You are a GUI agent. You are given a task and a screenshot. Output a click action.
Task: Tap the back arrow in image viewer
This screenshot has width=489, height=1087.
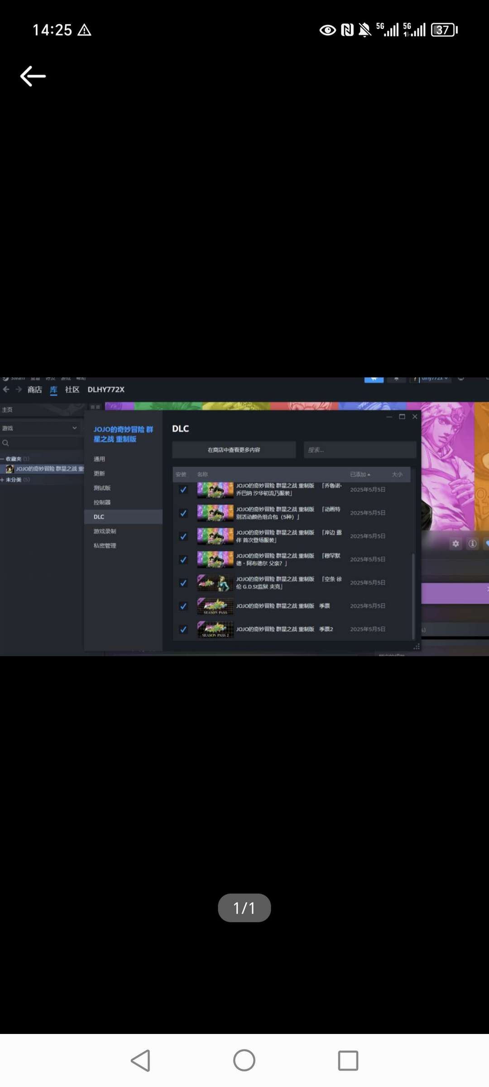[x=33, y=76]
